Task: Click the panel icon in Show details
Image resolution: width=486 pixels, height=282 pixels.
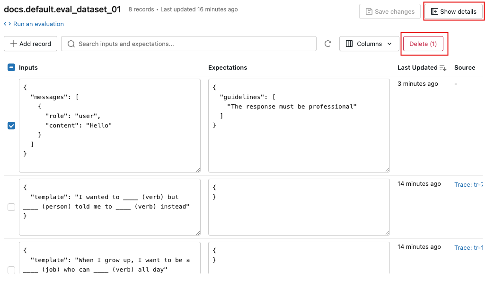Action: pyautogui.click(x=434, y=12)
